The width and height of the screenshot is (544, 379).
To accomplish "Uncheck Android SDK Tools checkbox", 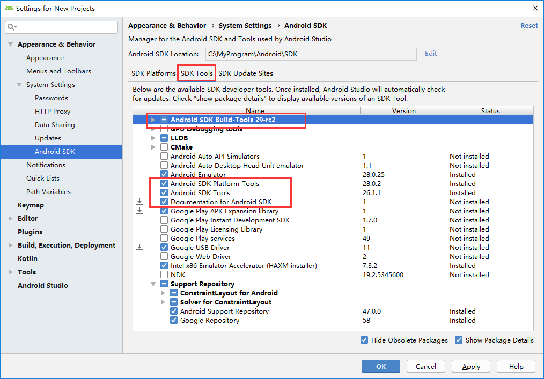I will tap(164, 192).
